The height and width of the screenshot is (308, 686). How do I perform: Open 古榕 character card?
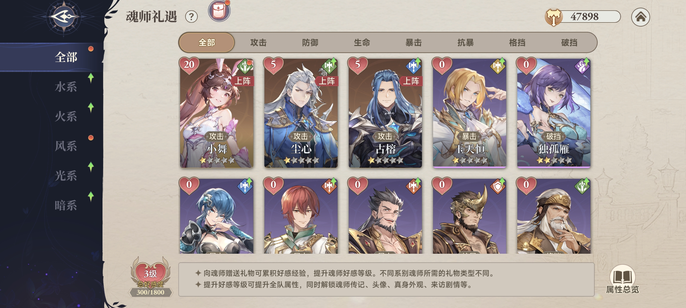coord(385,113)
